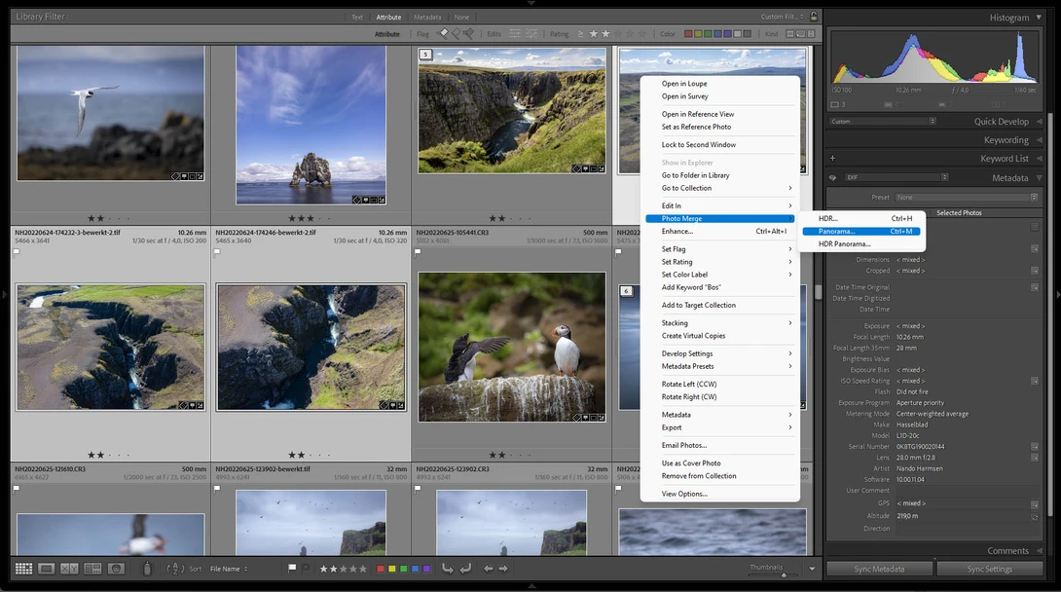Filter Kind by virtual copies

tap(800, 34)
